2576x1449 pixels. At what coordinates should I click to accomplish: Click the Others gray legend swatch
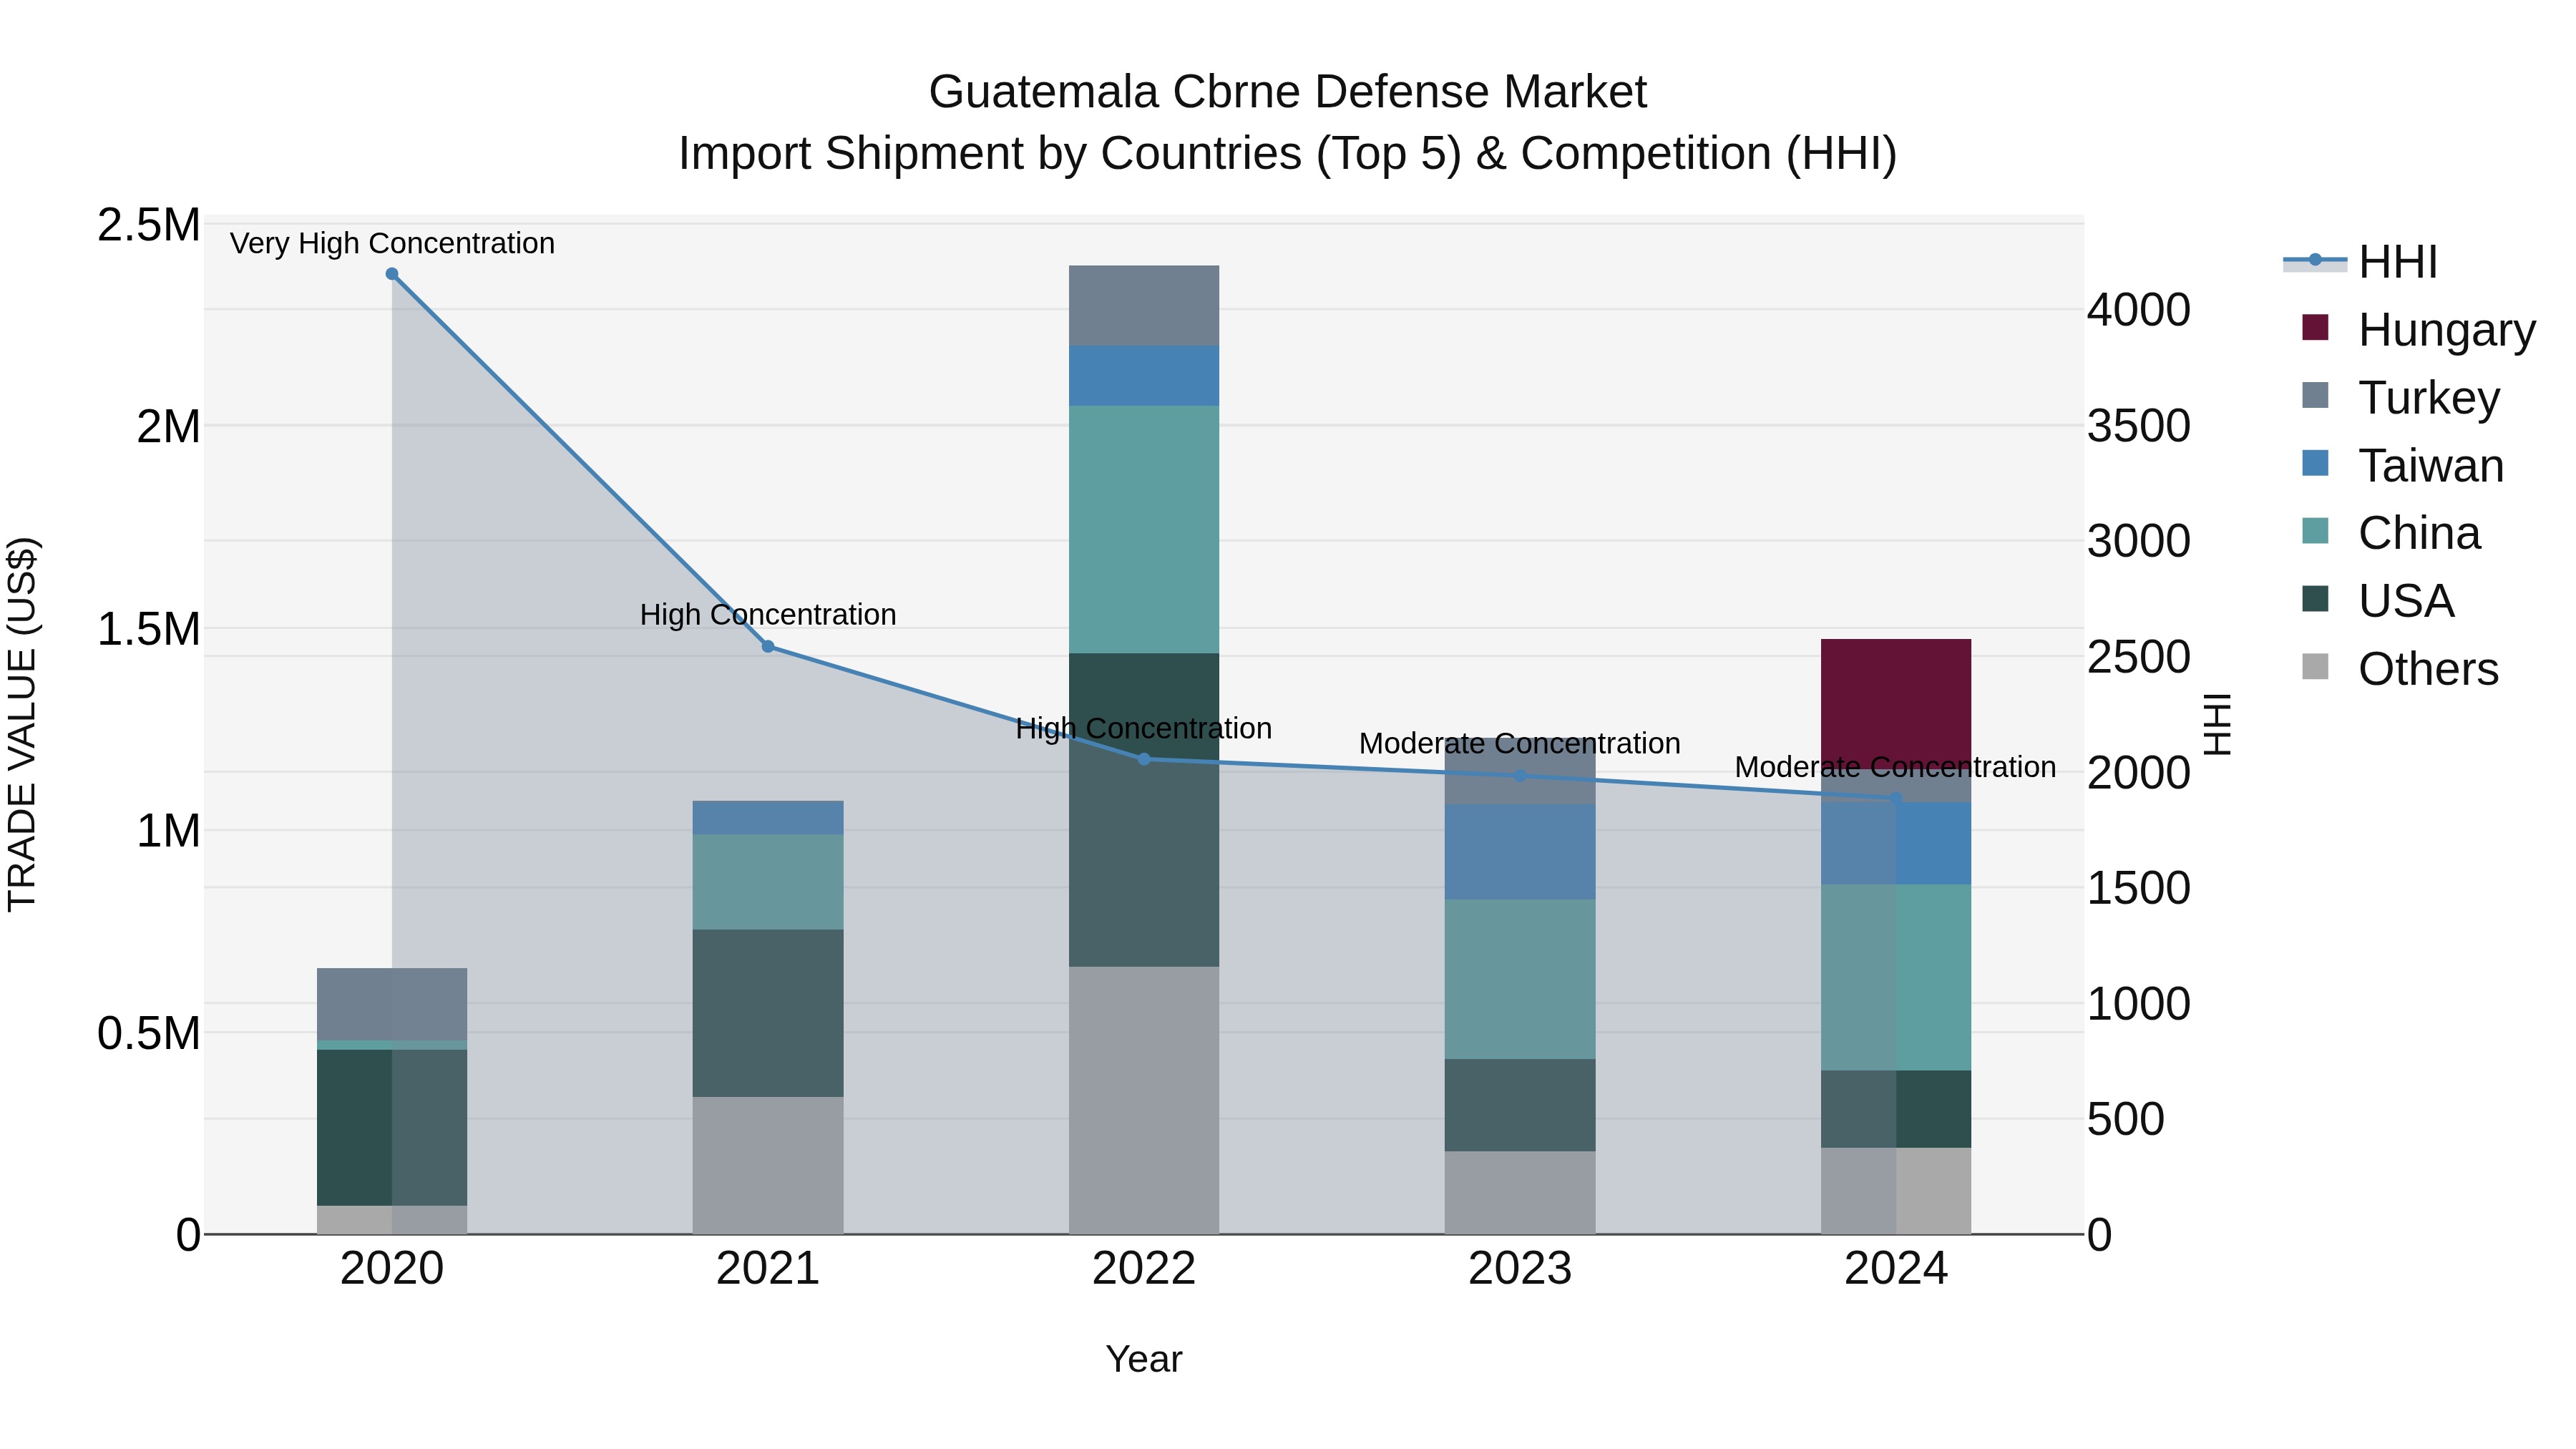[2315, 666]
